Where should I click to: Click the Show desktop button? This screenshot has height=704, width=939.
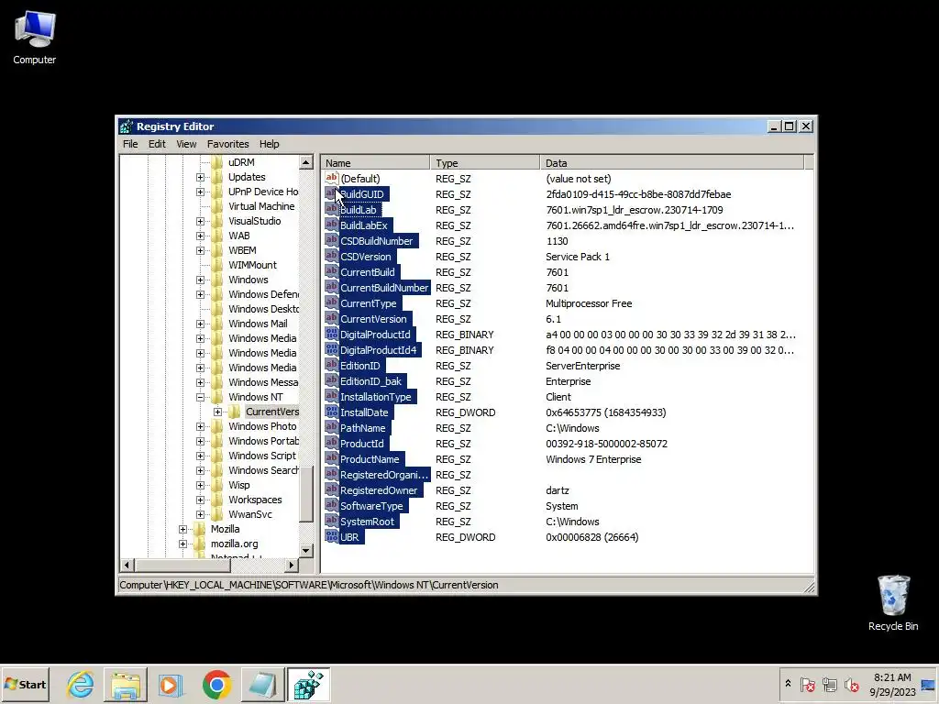(929, 684)
